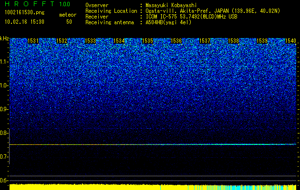This screenshot has height=190, width=300.
Task: Click the Ovserver field label
Action: pos(97,5)
